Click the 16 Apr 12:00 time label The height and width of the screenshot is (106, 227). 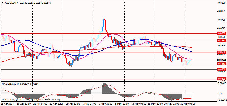[24, 104]
